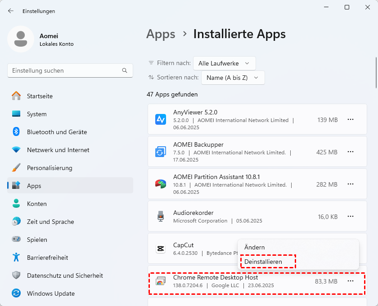Open Bluetooth und Geräte settings
378x306 pixels.
pos(57,132)
